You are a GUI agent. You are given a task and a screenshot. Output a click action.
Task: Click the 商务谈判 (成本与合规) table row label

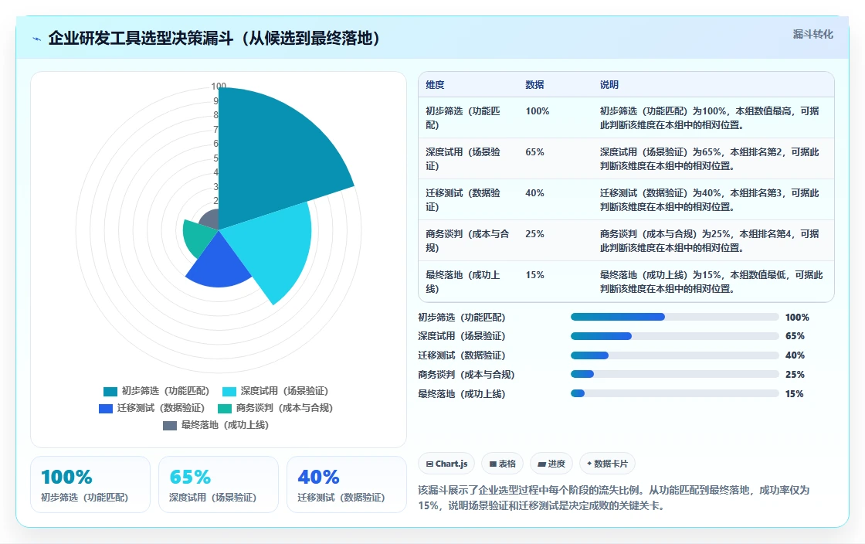pyautogui.click(x=467, y=241)
